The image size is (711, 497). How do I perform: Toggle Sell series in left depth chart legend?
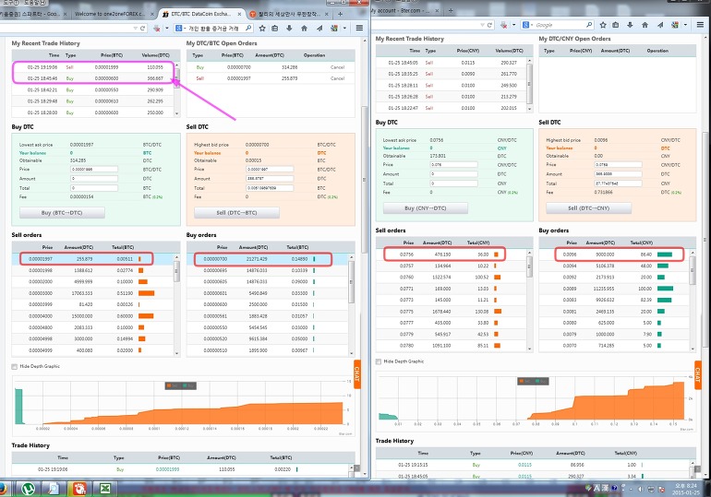pos(173,385)
